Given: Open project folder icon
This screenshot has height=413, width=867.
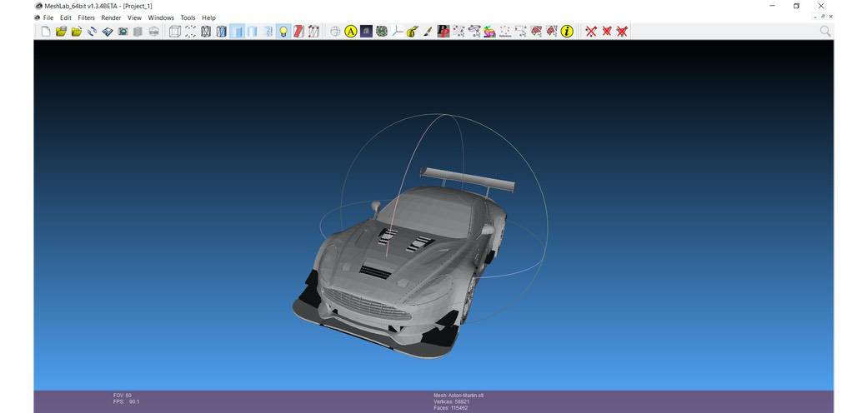Looking at the screenshot, I should point(62,32).
